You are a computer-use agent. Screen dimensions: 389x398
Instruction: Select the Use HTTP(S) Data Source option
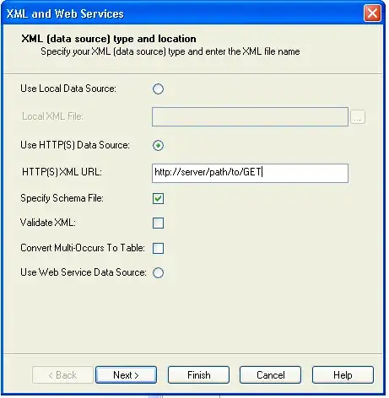(158, 145)
